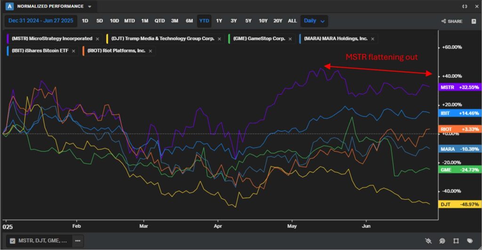The image size is (482, 250).
Task: Remove MSTR MicroStrategy from chart
Action: pos(97,39)
